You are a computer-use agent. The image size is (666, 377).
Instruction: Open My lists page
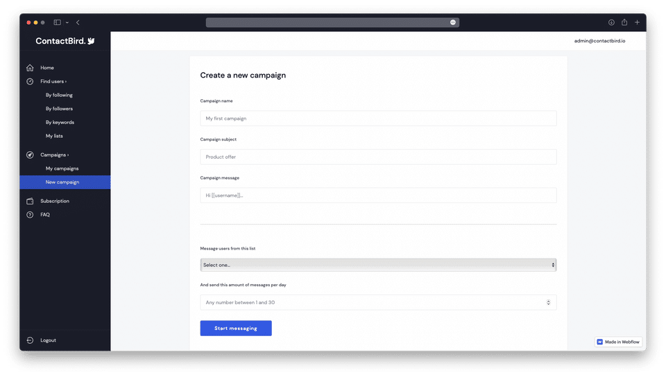54,136
